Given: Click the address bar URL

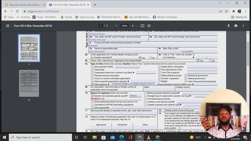Looking at the screenshot, I should point(43,11).
